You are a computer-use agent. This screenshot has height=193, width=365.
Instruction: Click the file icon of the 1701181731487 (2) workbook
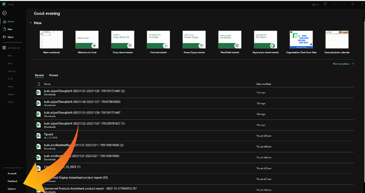point(38,92)
